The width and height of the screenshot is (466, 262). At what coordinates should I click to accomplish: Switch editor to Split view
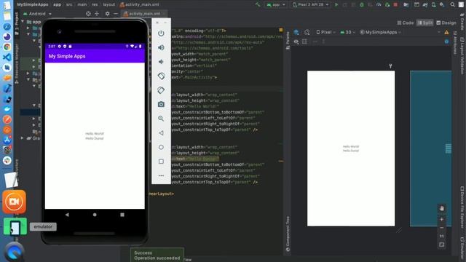point(425,23)
